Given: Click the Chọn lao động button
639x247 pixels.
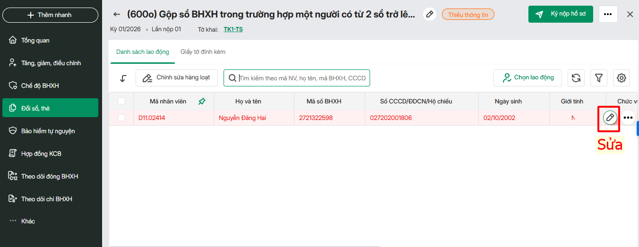Looking at the screenshot, I should (x=527, y=78).
